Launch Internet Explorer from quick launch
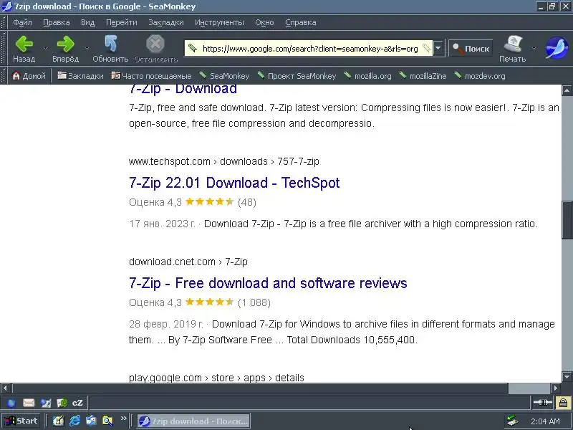 click(75, 421)
